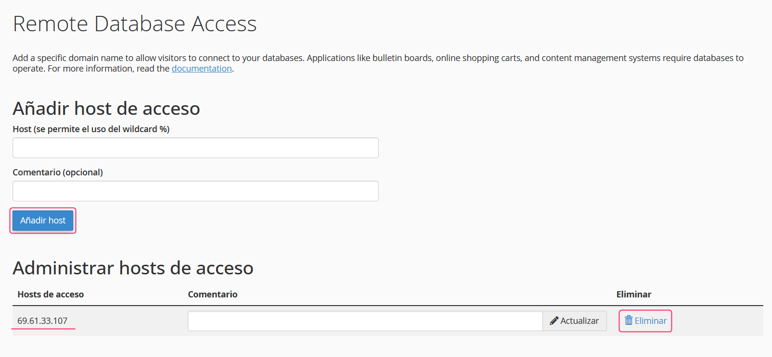Click the Administrar hosts de acceso heading
Viewport: 772px width, 357px height.
pos(133,268)
